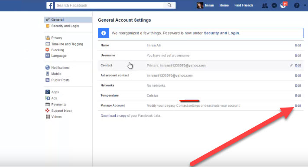Open Videos settings

[x=56, y=117]
